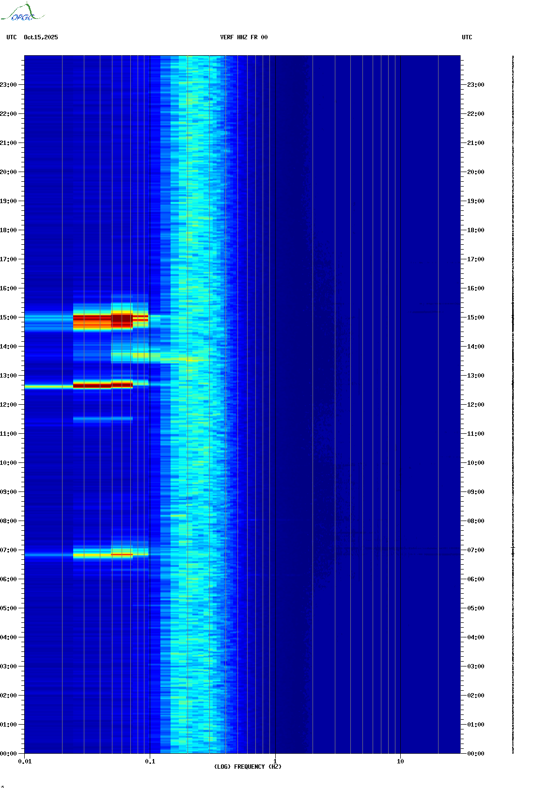Click the right-axis '15:00' time label
This screenshot has width=534, height=792.
476,317
